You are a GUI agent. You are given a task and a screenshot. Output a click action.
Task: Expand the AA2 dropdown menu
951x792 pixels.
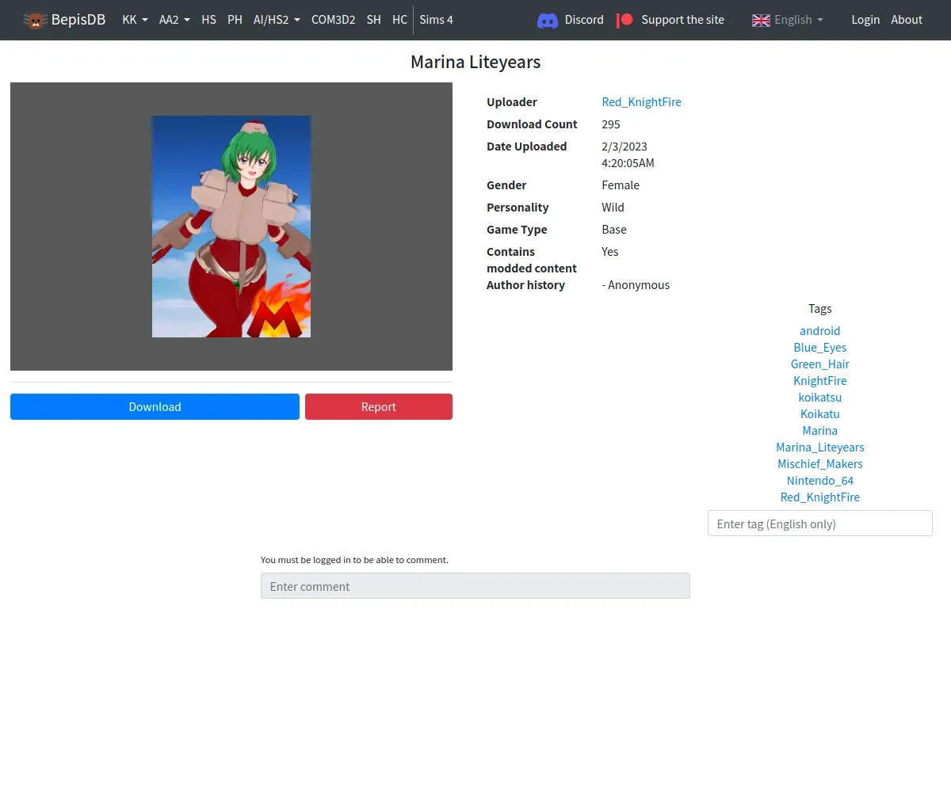[174, 20]
